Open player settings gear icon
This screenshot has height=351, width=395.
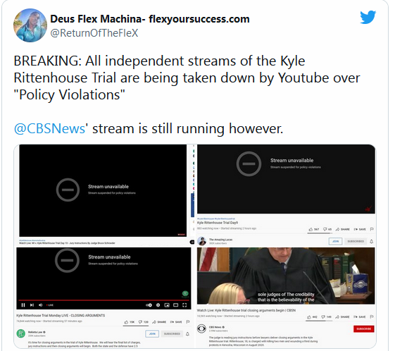158,305
